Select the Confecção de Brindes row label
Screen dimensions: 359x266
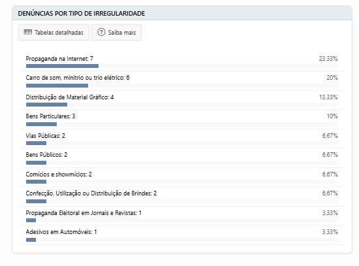pos(91,193)
